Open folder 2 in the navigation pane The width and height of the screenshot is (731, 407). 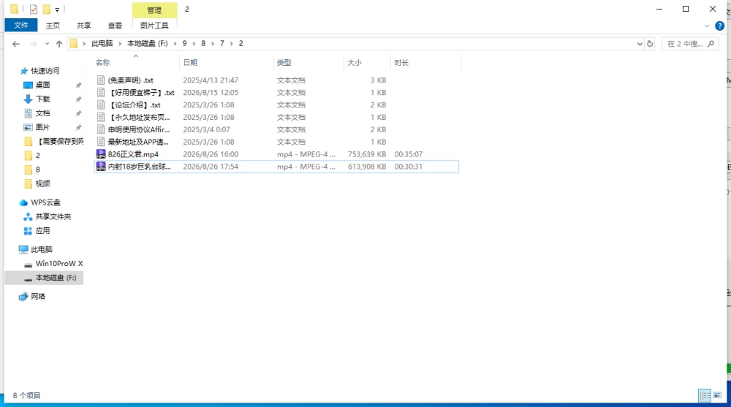pos(38,155)
